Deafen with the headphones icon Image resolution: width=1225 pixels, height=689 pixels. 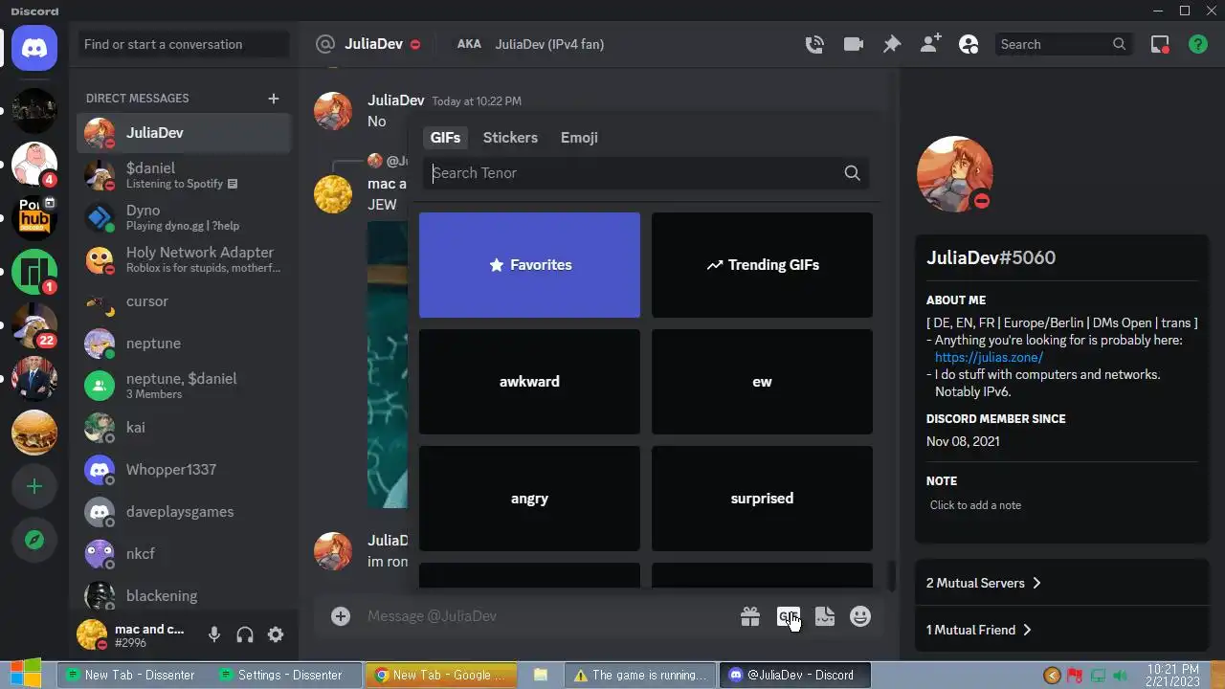[x=245, y=634]
